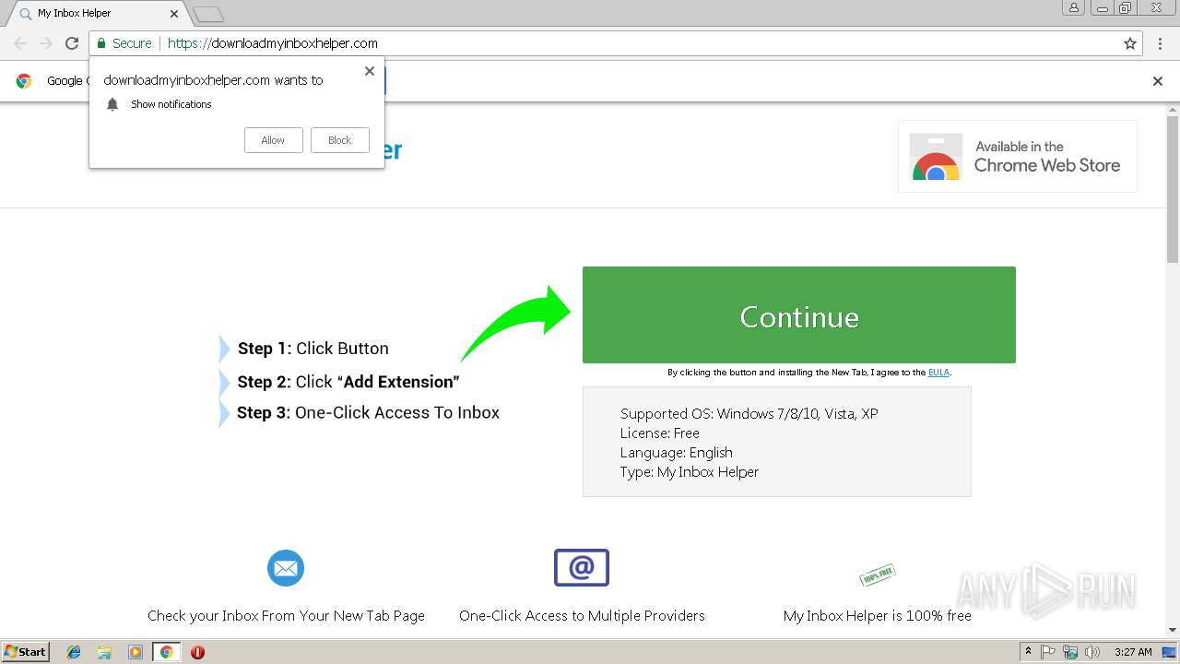Open the volume speaker tray icon

[x=1092, y=652]
